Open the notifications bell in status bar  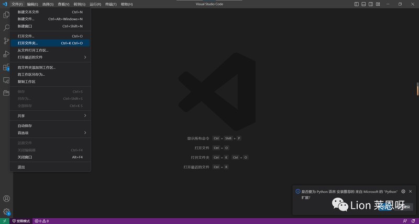tap(413, 221)
